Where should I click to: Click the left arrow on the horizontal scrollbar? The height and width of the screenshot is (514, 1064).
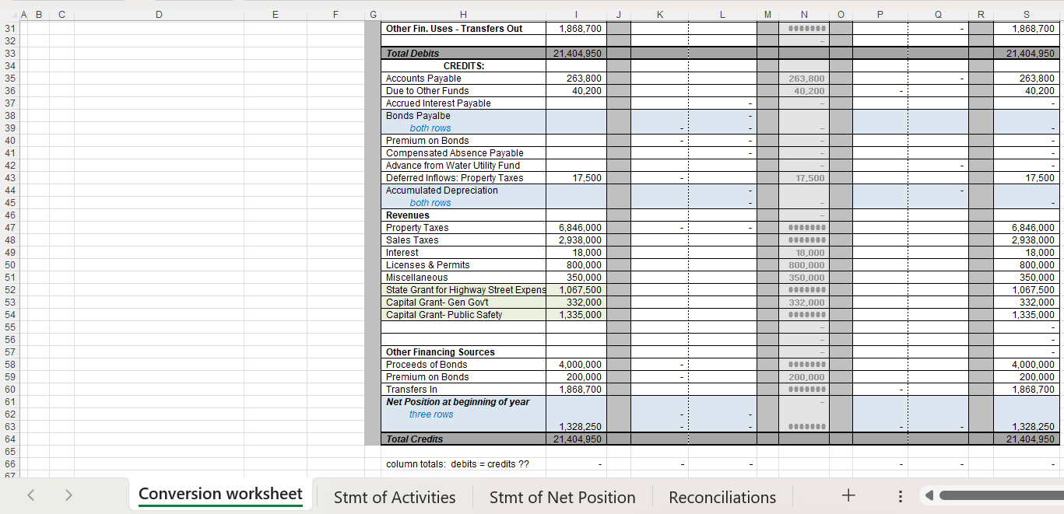click(x=929, y=495)
